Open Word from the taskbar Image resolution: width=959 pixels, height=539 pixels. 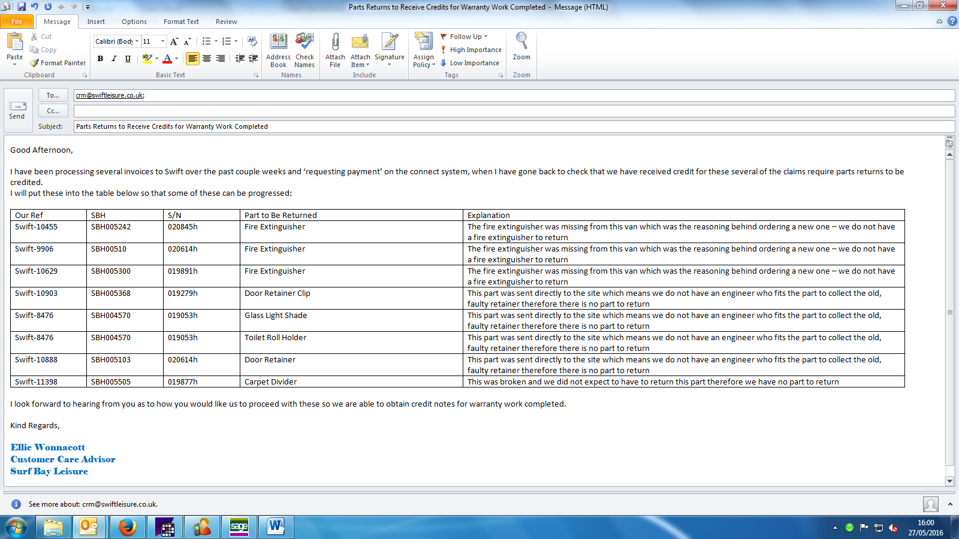click(276, 527)
